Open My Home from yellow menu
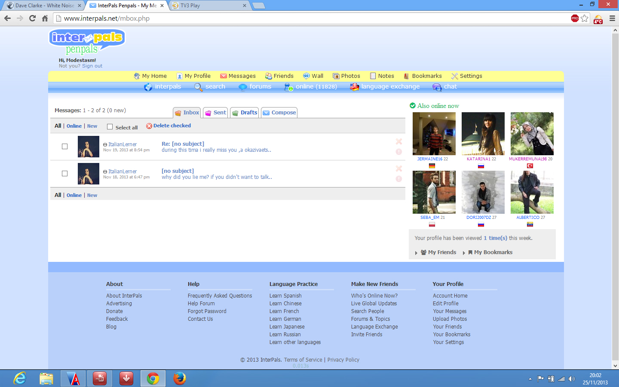This screenshot has height=387, width=619. coord(150,76)
